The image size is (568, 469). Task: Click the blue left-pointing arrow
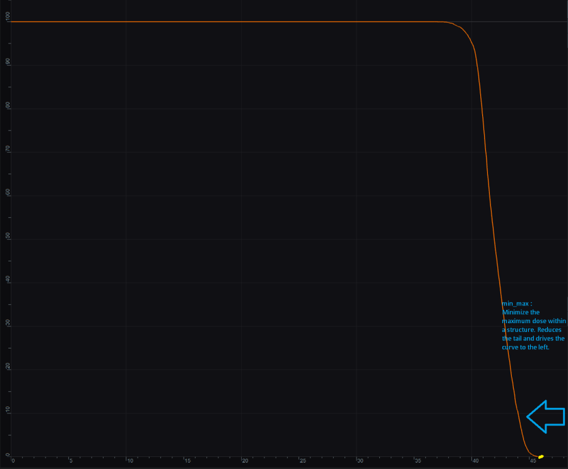[546, 417]
